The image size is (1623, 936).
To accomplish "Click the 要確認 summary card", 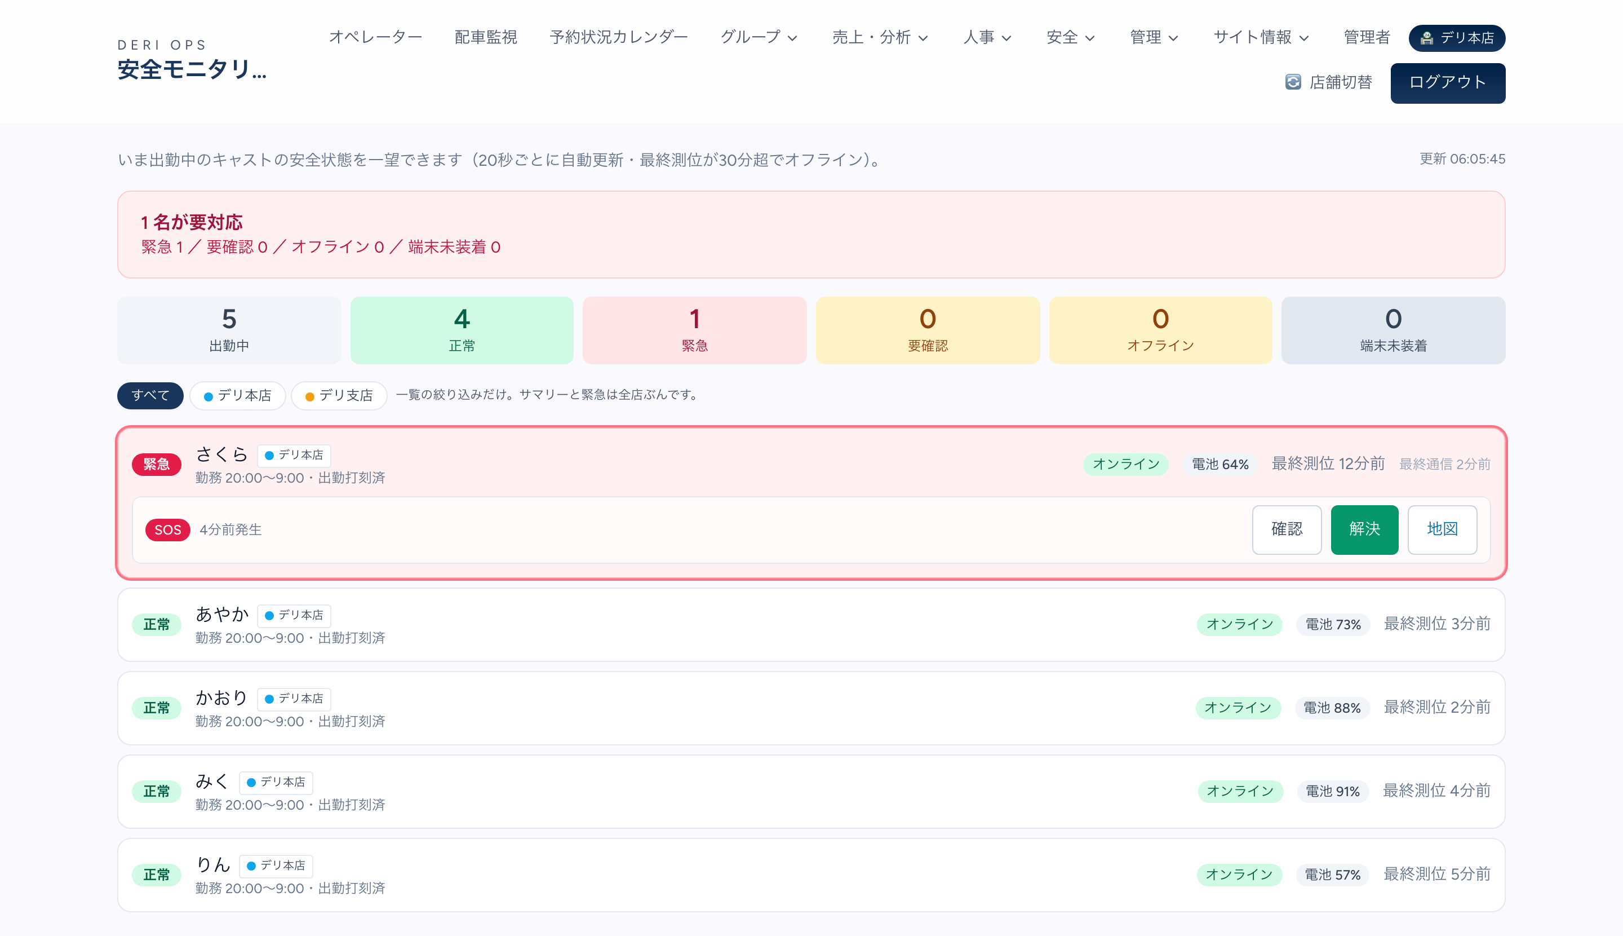I will coord(927,330).
